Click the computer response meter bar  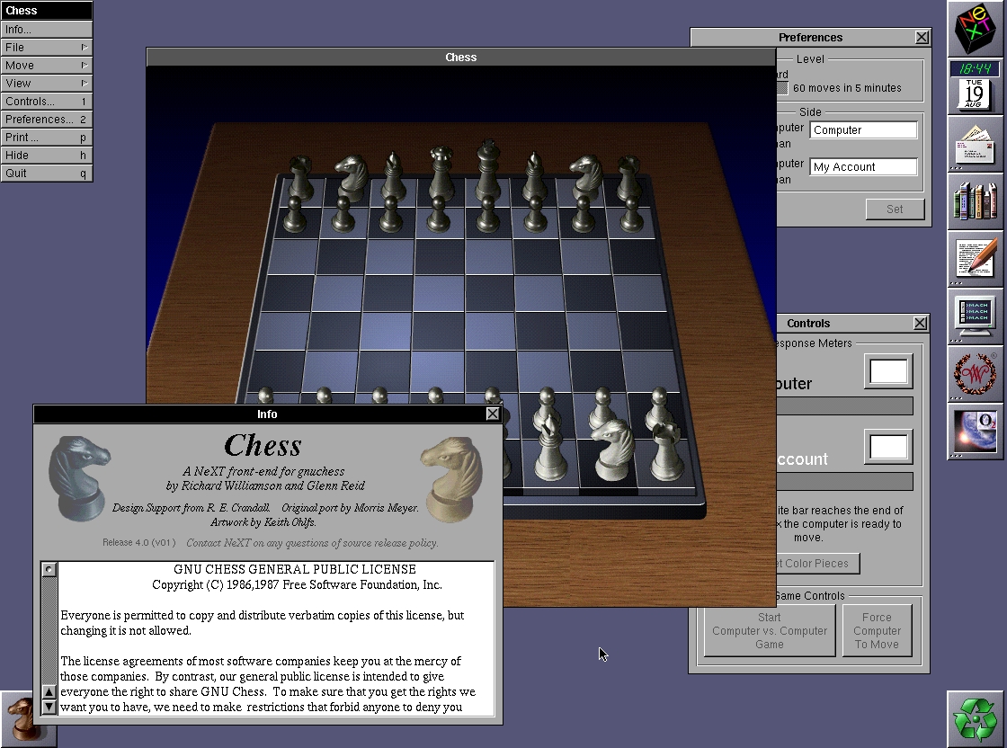pyautogui.click(x=844, y=406)
